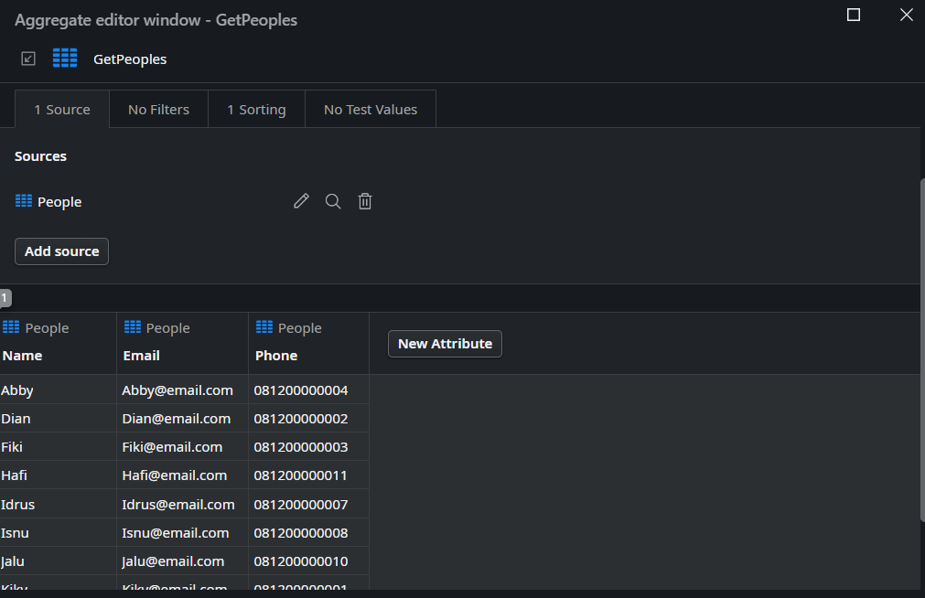
Task: Click the vertical scrollbar on the right
Action: click(x=920, y=347)
